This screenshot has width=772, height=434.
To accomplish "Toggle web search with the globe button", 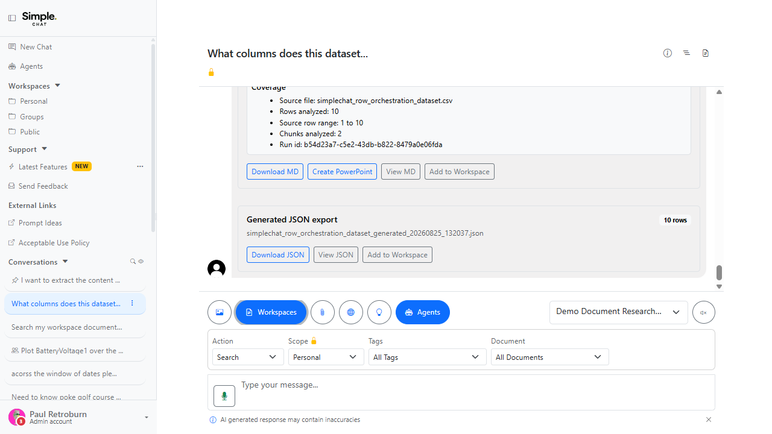I will [351, 312].
